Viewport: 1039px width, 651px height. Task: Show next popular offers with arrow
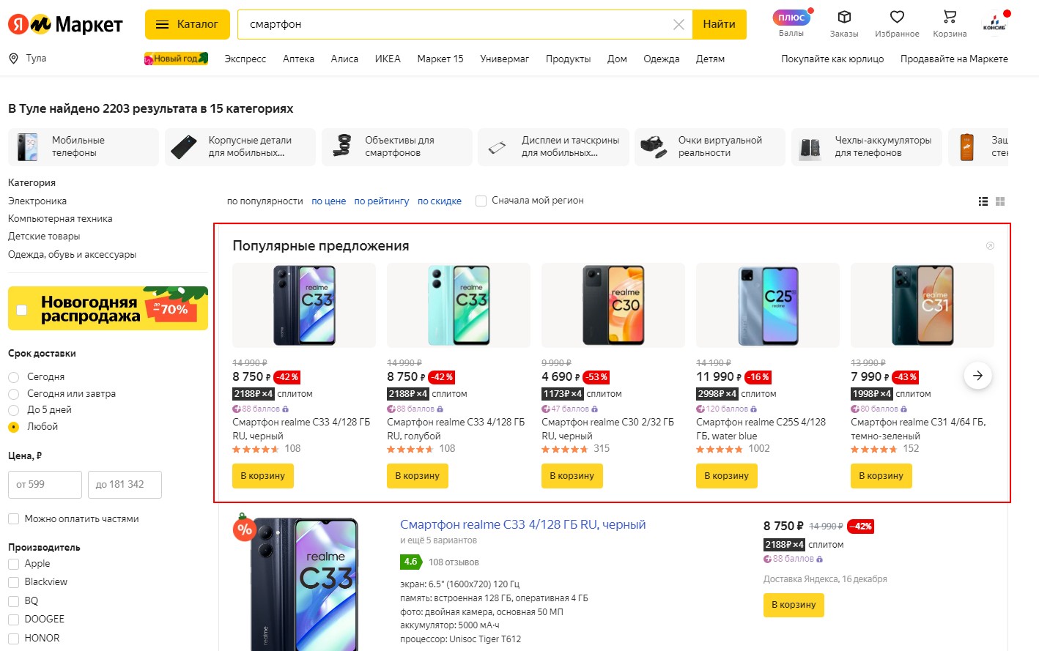(977, 376)
